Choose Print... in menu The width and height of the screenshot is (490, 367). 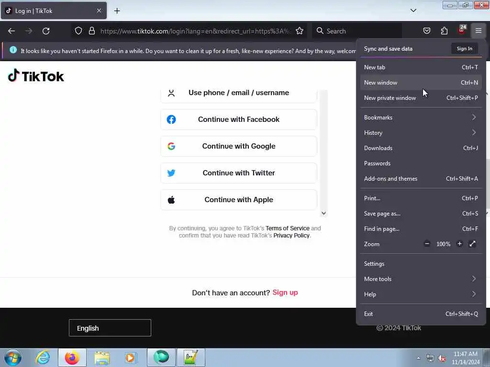[421, 198]
